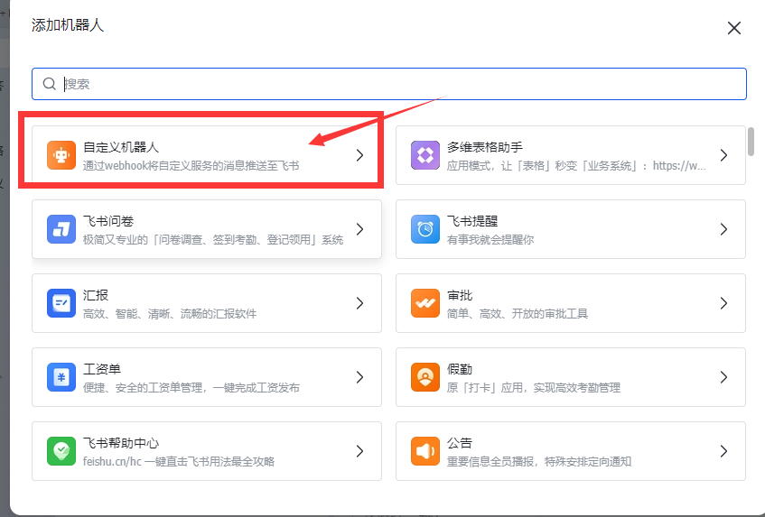Click the 飞书帮助中心 green icon
The image size is (765, 517).
click(61, 451)
